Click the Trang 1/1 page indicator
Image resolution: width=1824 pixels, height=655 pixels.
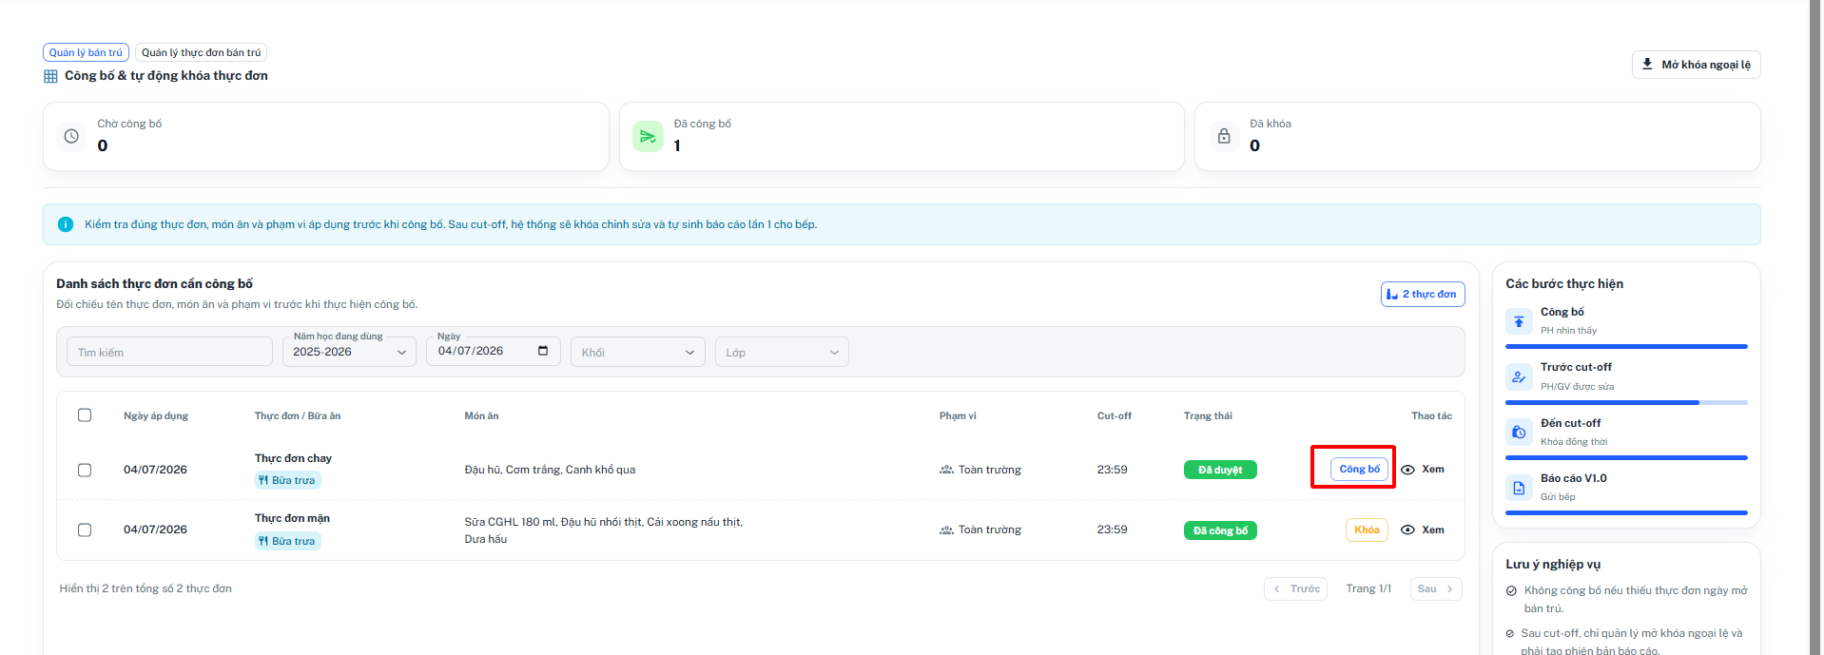coord(1368,589)
